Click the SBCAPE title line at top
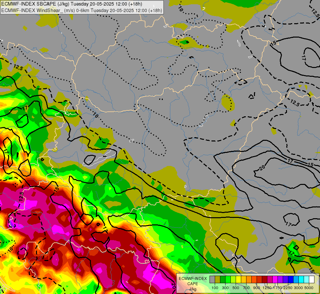320x294 pixels. (x=72, y=4)
